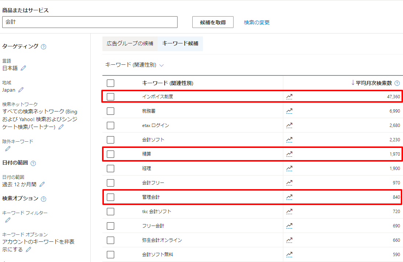Select the 管理会計 keyword checkbox
The height and width of the screenshot is (262, 403).
click(x=111, y=197)
